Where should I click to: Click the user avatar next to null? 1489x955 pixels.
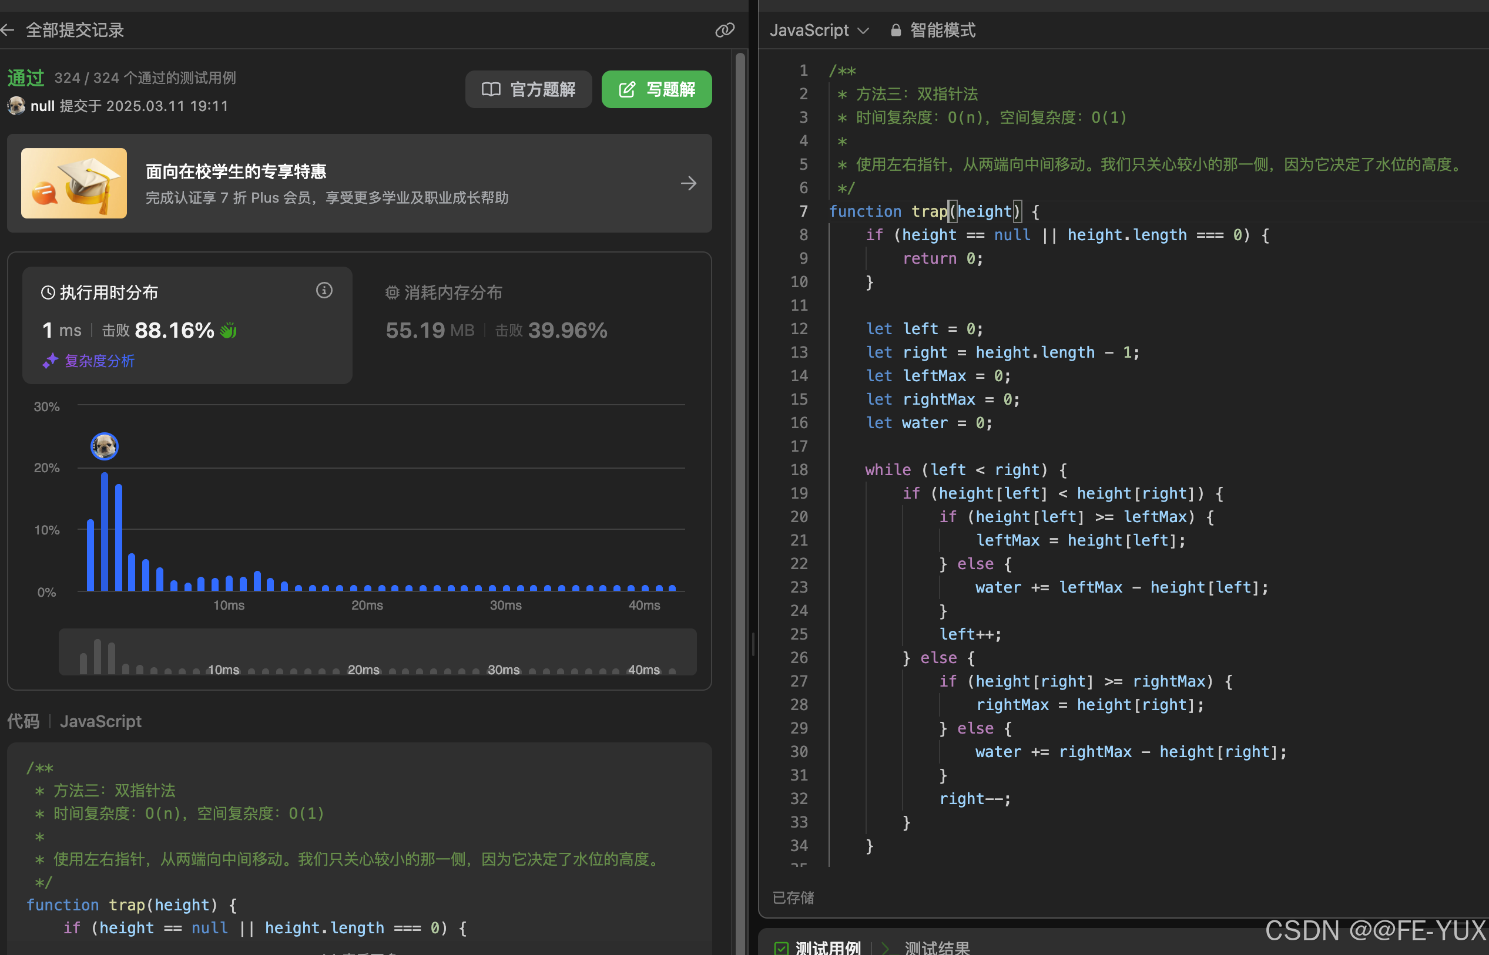tap(16, 106)
